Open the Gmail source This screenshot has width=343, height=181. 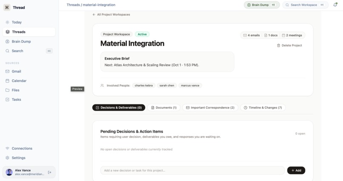point(29,72)
